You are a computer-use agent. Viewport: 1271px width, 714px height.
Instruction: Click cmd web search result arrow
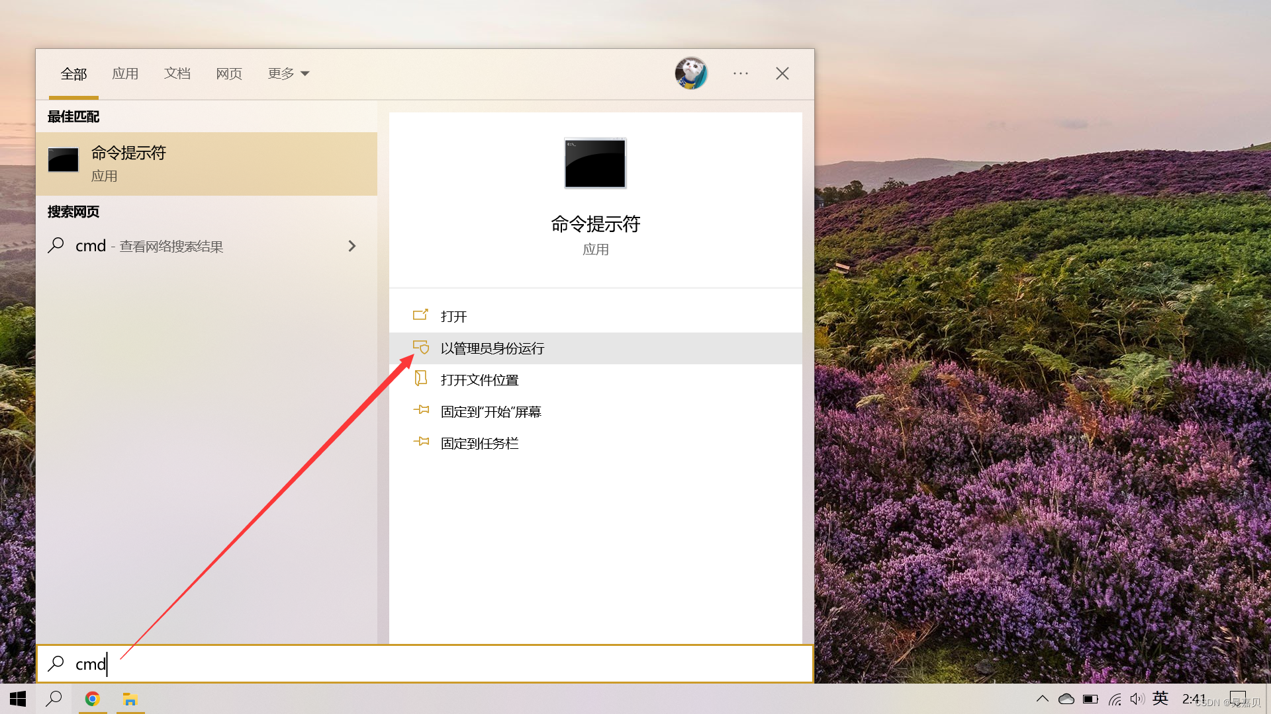click(352, 246)
